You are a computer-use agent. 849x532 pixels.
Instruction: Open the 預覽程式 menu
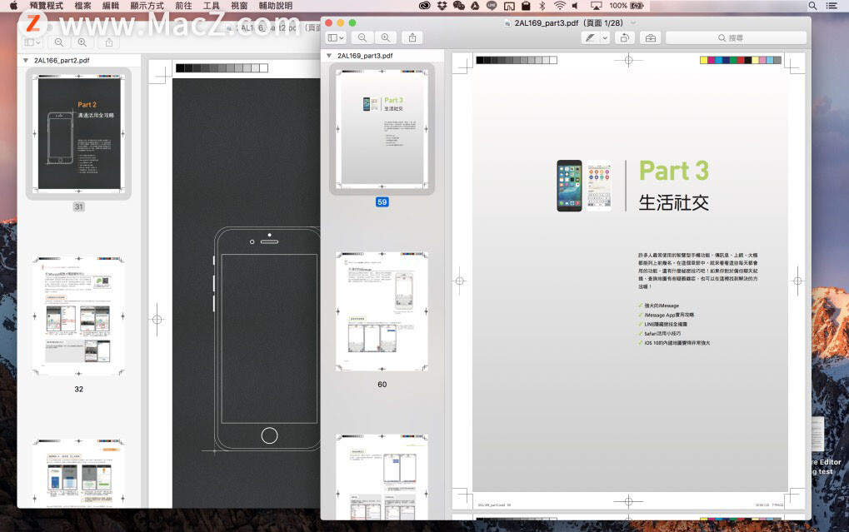click(46, 6)
